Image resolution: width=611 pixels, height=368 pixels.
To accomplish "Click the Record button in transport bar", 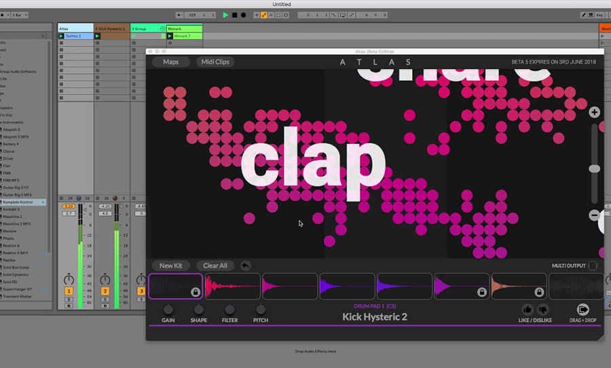I will [x=244, y=14].
